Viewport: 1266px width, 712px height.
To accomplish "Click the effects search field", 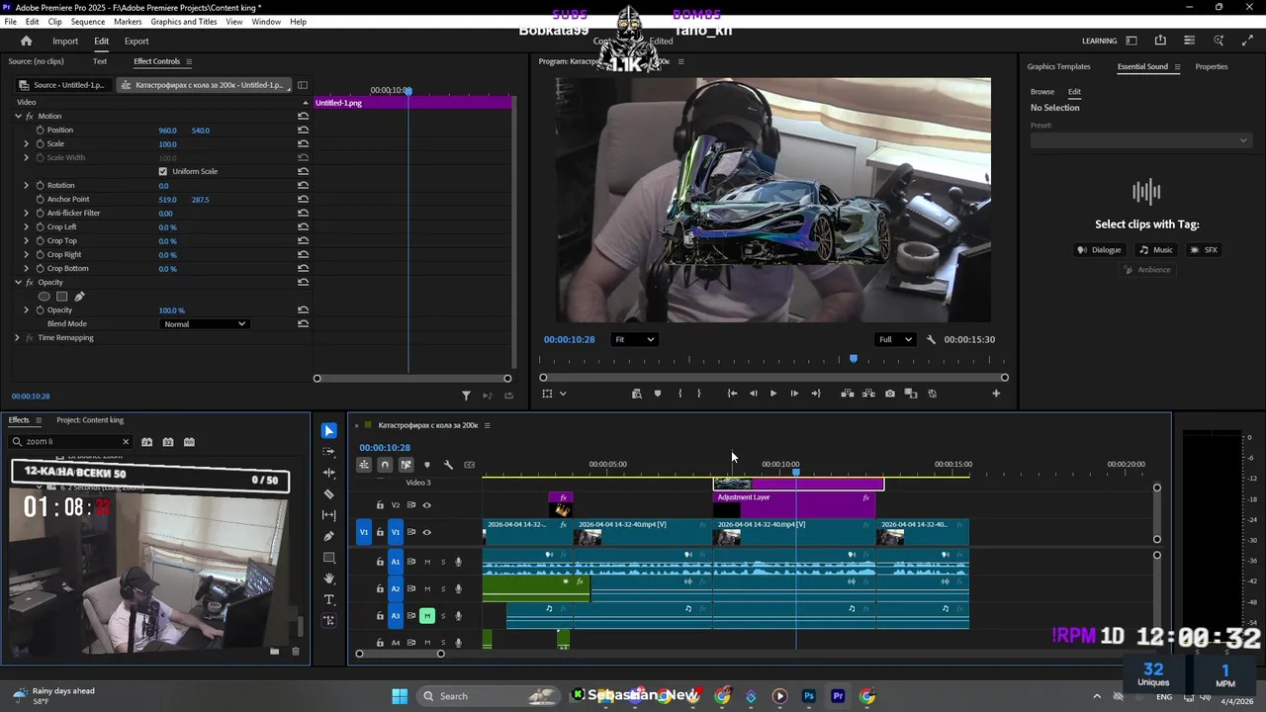I will 71,442.
